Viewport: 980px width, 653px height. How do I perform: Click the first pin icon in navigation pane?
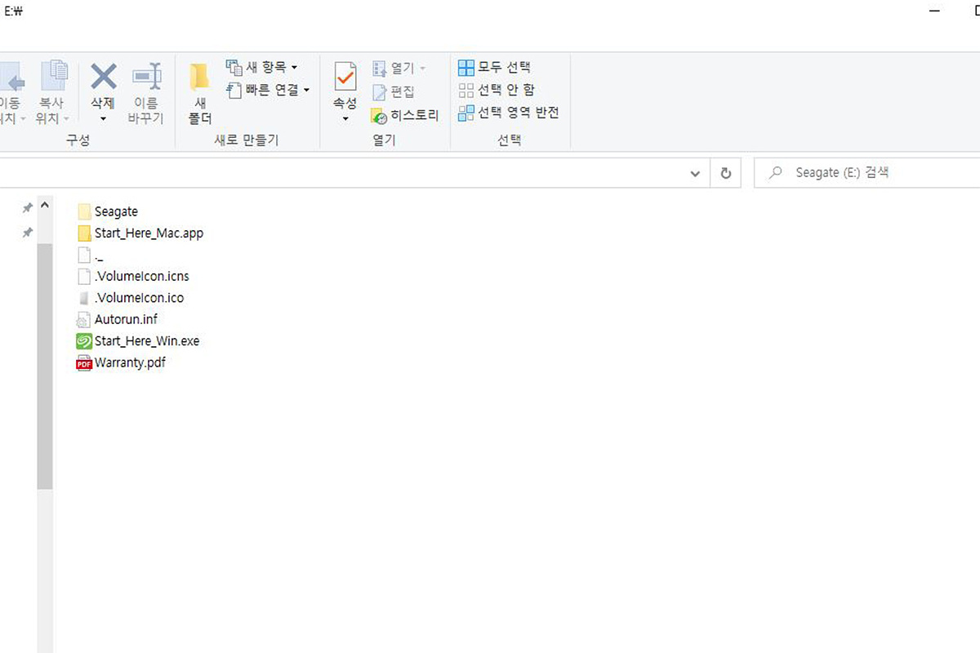pos(27,209)
